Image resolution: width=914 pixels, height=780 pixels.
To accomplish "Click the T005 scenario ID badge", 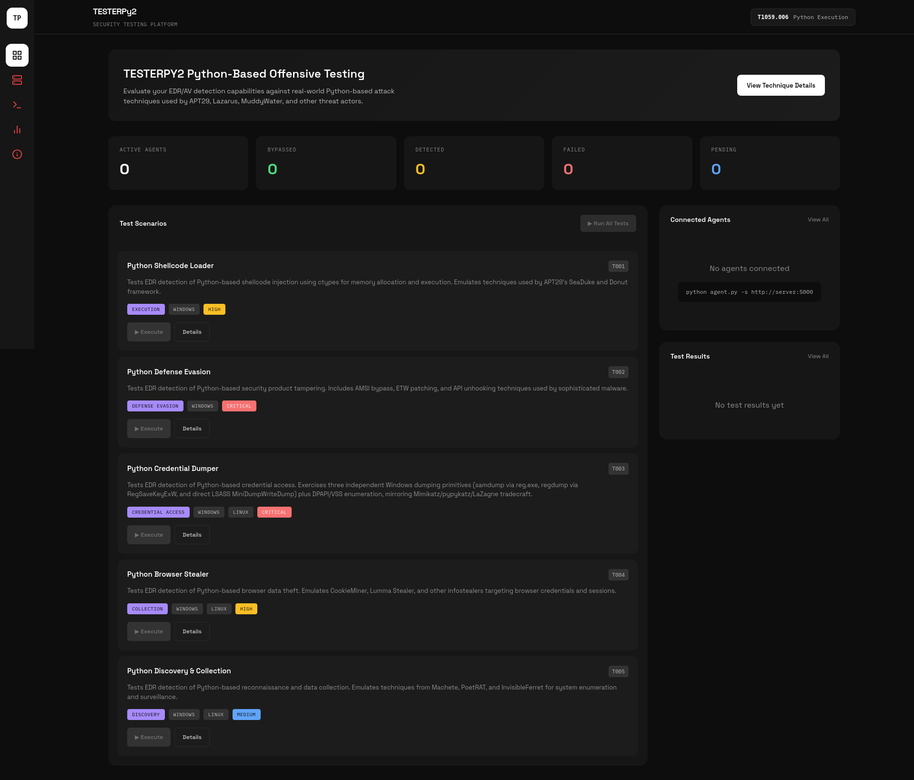I will pyautogui.click(x=618, y=671).
